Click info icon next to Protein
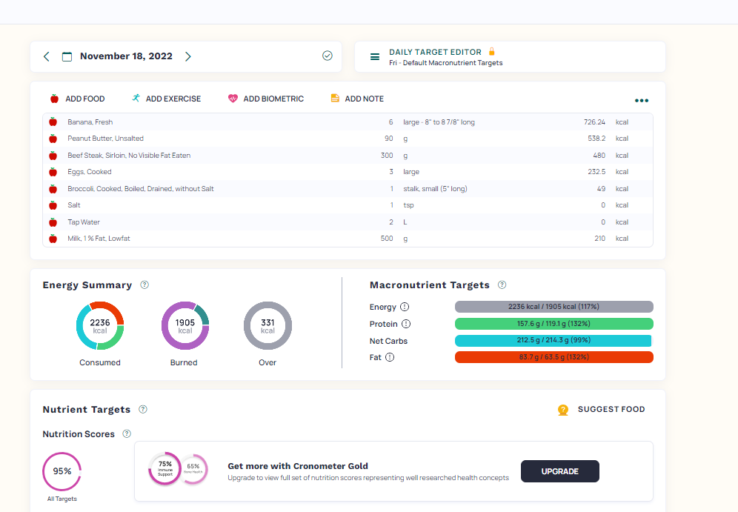Image resolution: width=738 pixels, height=512 pixels. [406, 324]
